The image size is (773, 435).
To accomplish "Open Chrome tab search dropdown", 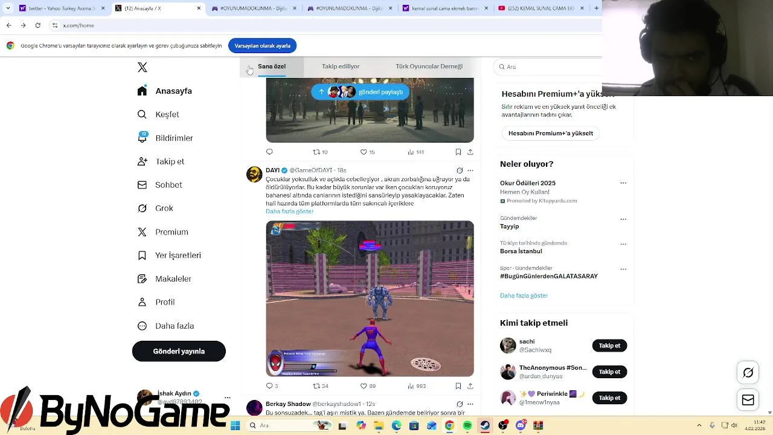I will (x=8, y=8).
